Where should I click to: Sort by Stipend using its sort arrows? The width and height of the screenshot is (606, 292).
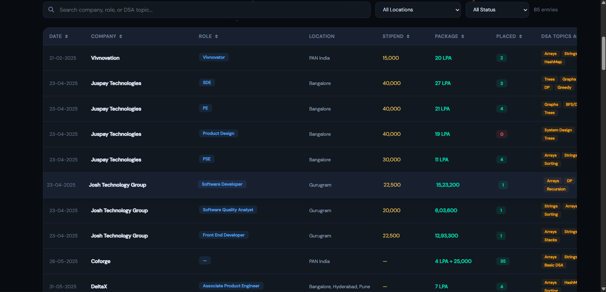pos(408,36)
